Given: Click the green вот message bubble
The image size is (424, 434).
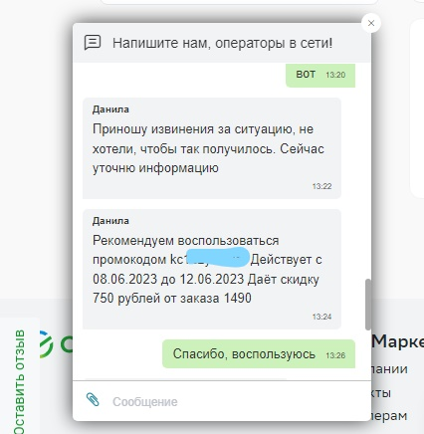Looking at the screenshot, I should pos(320,76).
